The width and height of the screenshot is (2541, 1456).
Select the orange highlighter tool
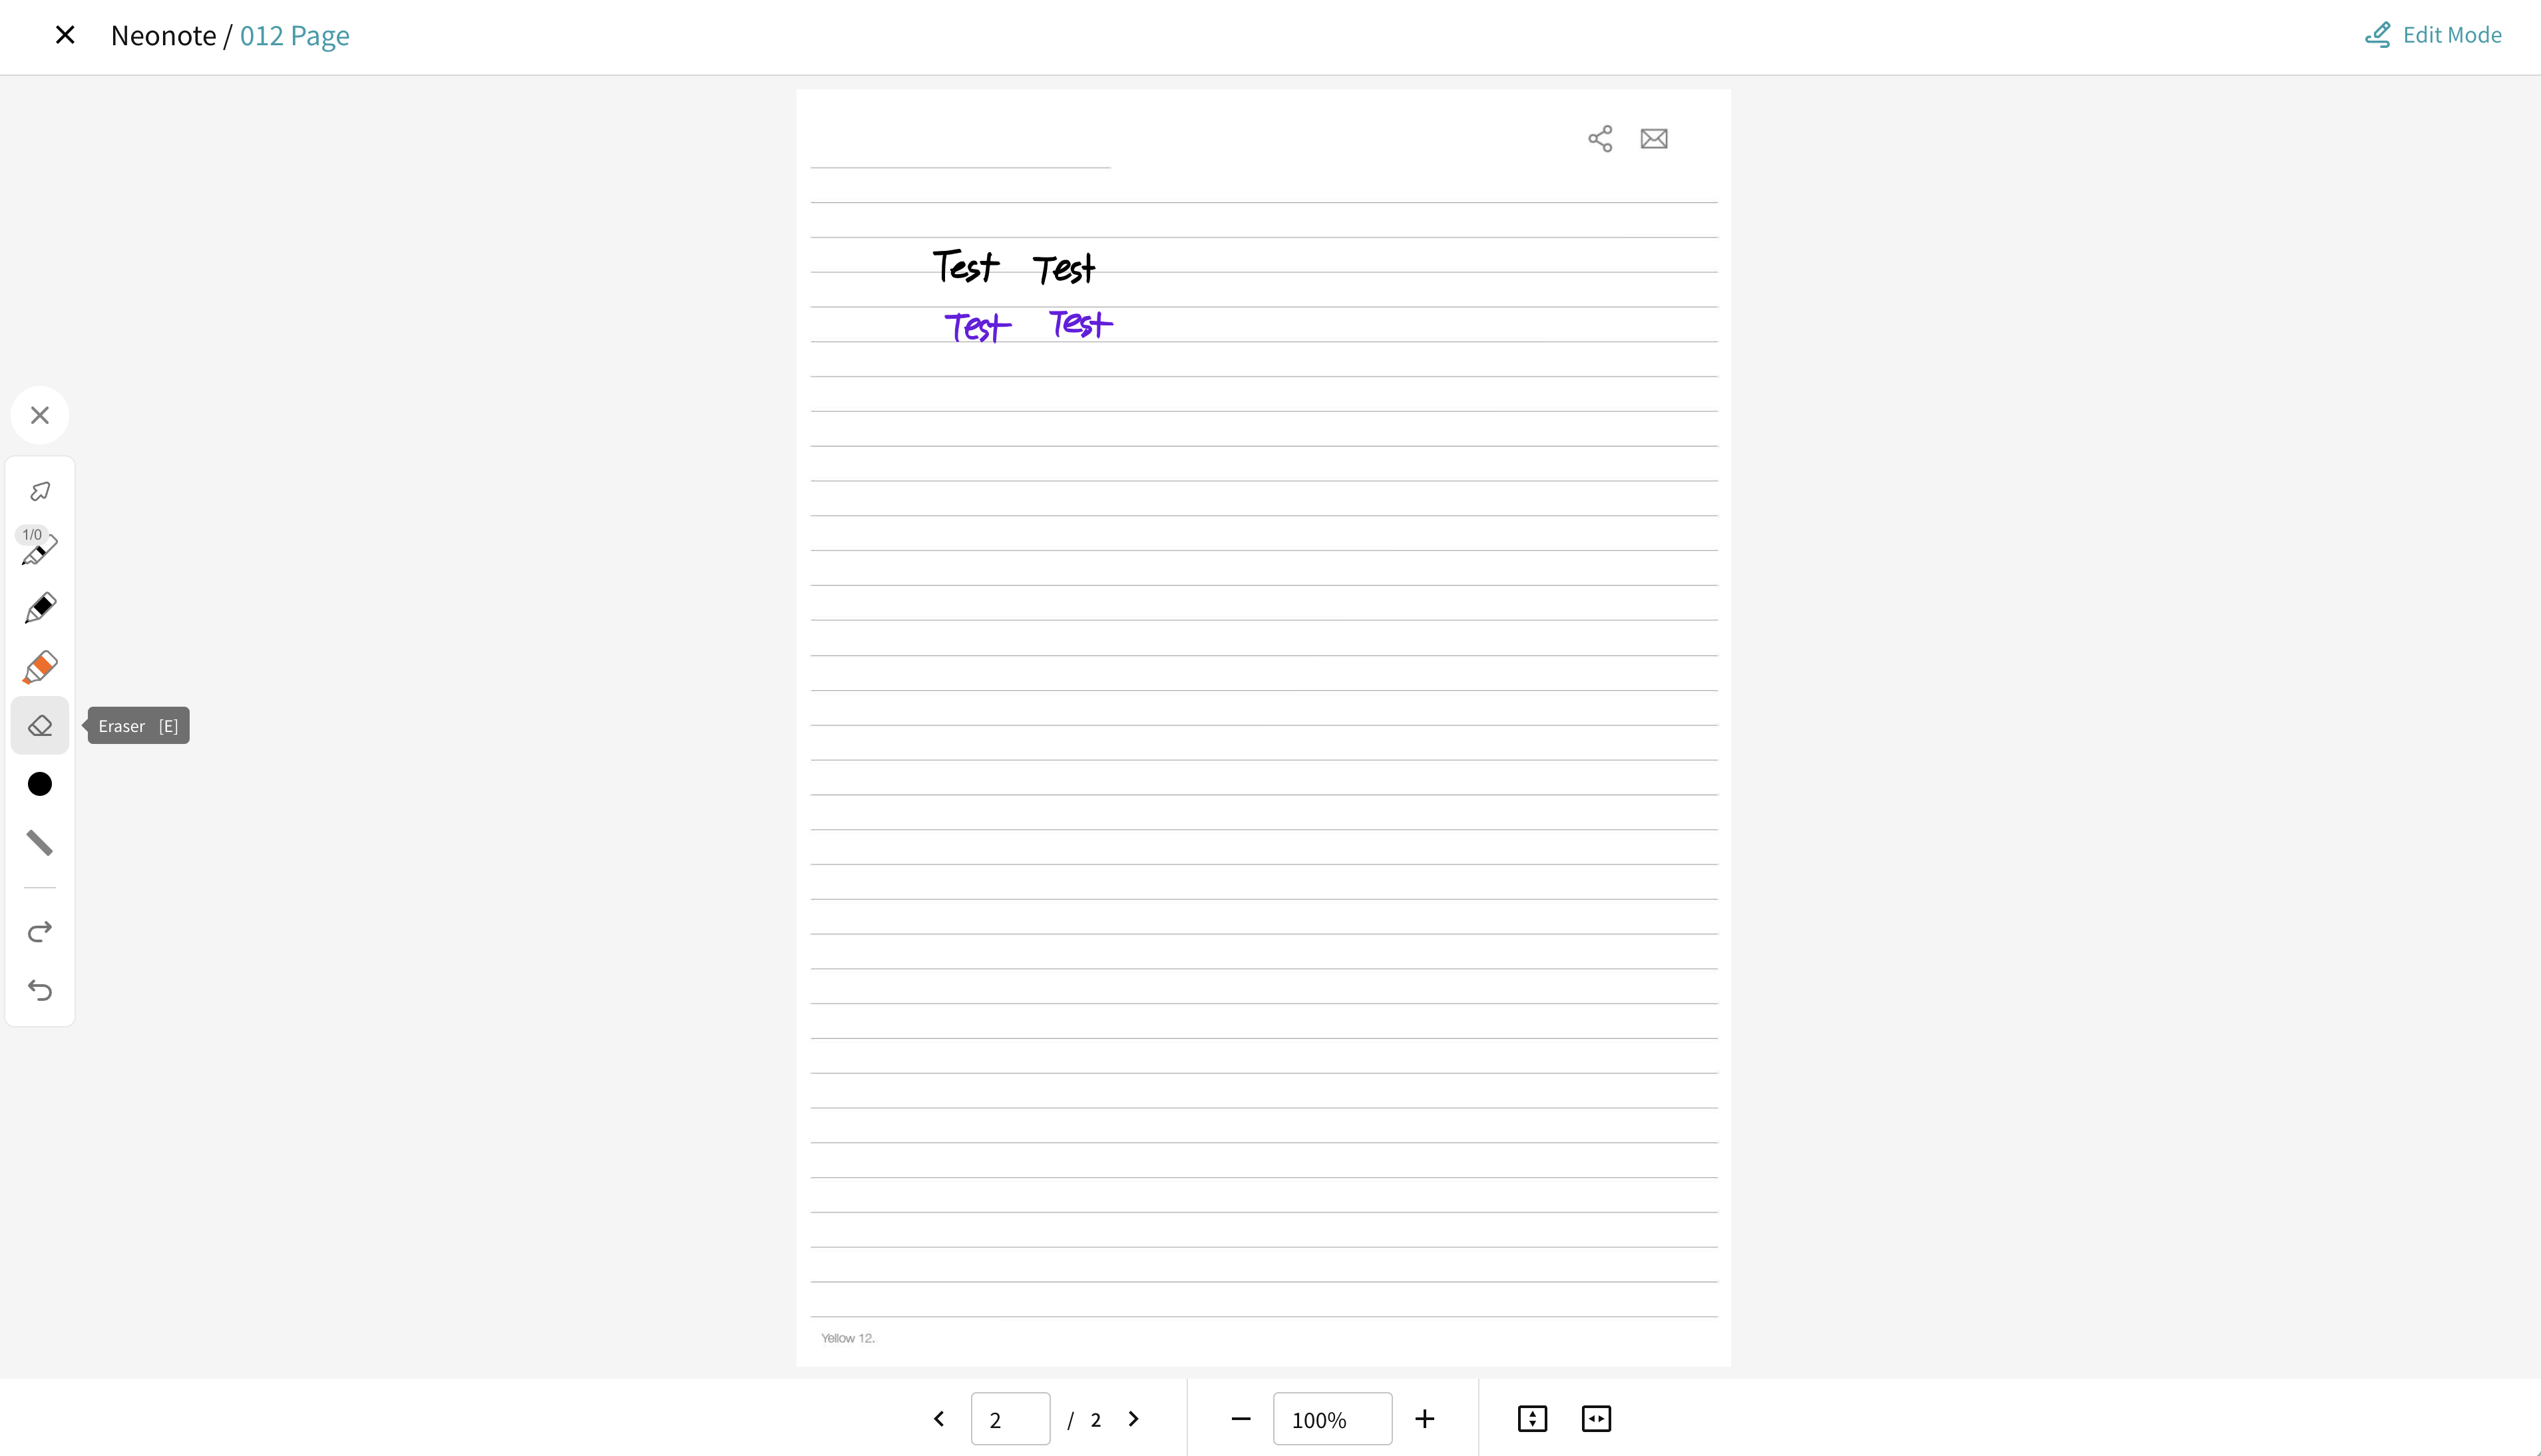40,667
